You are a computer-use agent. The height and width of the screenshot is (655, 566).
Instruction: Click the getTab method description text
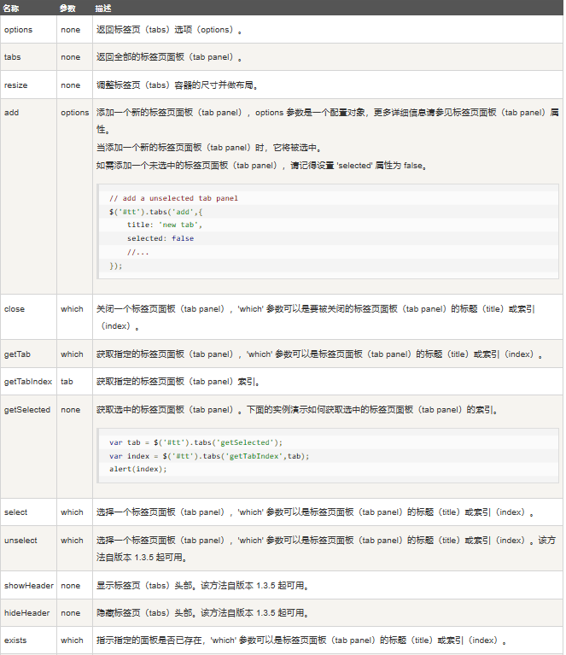(x=319, y=354)
